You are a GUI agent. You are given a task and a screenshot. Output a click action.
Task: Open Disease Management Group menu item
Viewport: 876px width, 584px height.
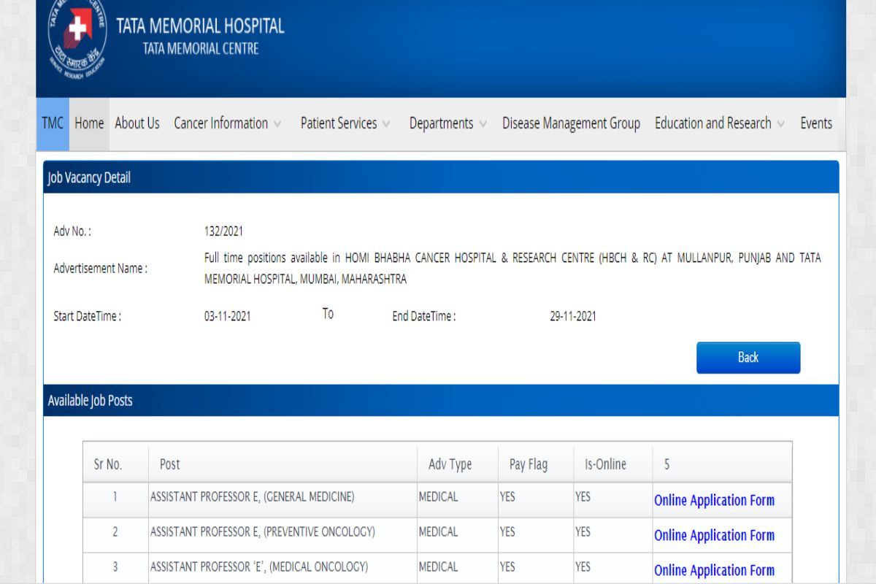[571, 123]
